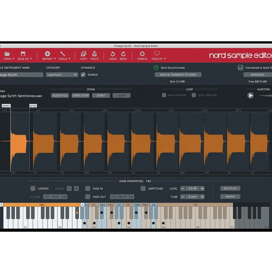
Task: Select the F#3 zone tab
Action: click(111, 205)
